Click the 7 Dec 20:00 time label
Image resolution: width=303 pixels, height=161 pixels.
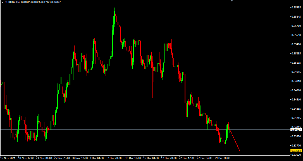coord(115,158)
